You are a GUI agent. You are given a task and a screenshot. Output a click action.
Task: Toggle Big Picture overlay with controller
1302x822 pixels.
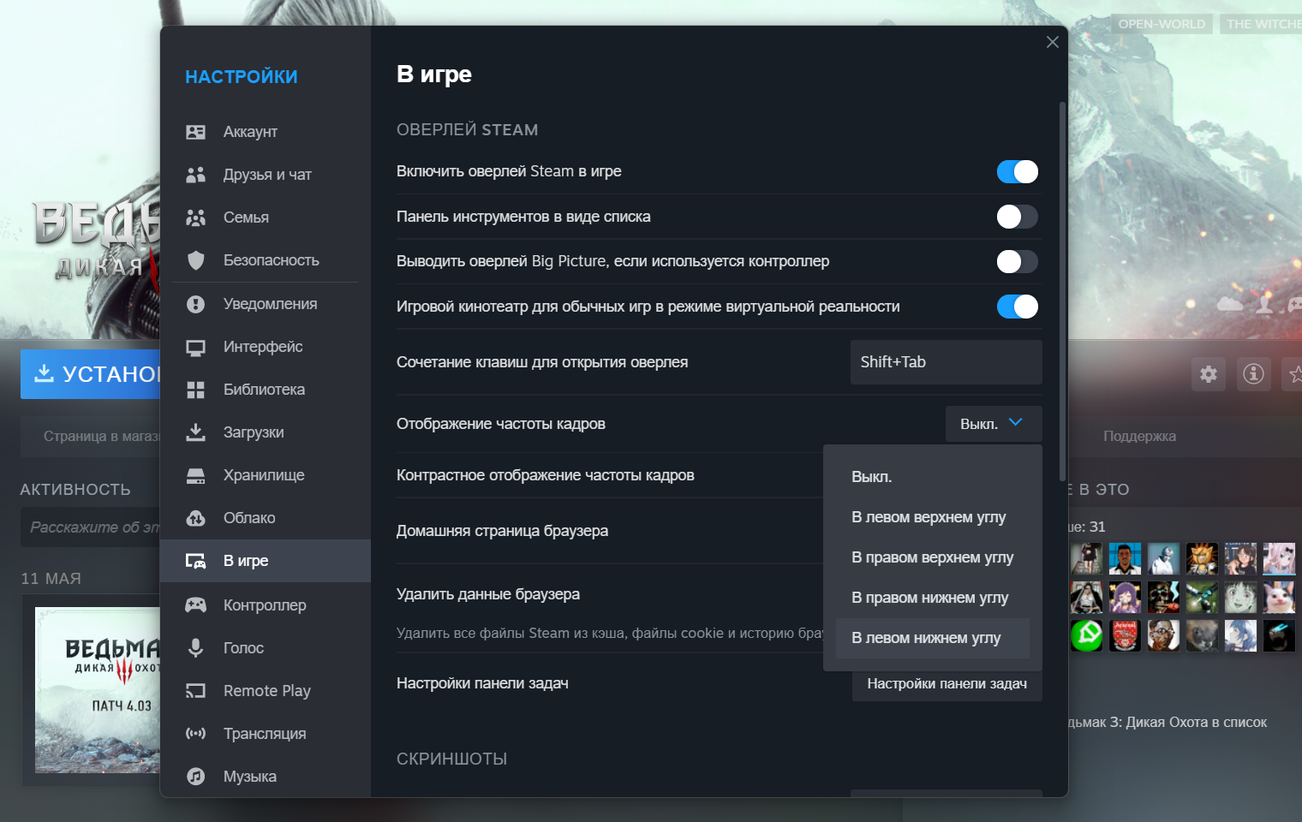click(1018, 261)
